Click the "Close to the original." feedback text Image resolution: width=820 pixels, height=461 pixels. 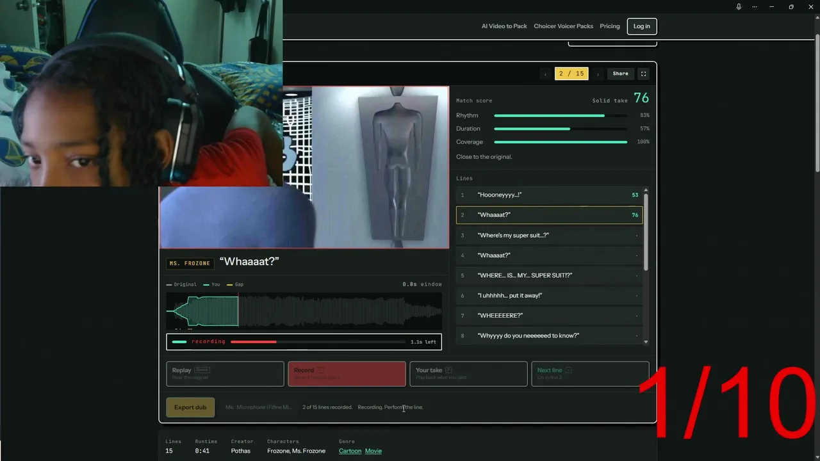(484, 157)
